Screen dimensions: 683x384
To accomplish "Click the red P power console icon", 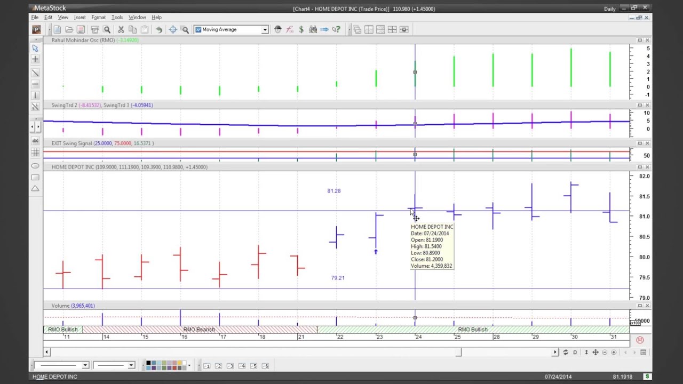I will 36,29.
